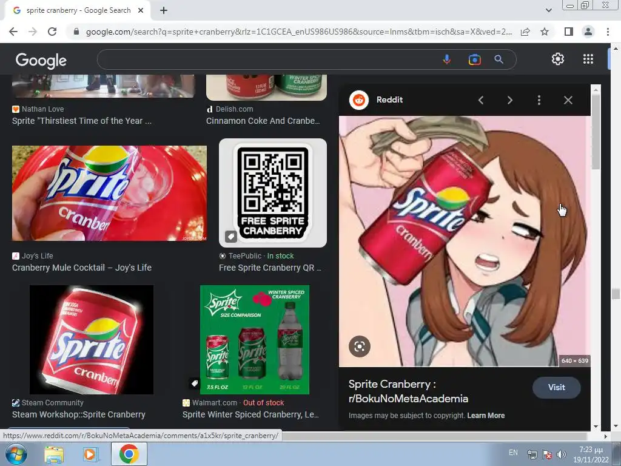Open the Free Sprite Cranberry QR thumbnail
The height and width of the screenshot is (466, 621).
pyautogui.click(x=273, y=192)
